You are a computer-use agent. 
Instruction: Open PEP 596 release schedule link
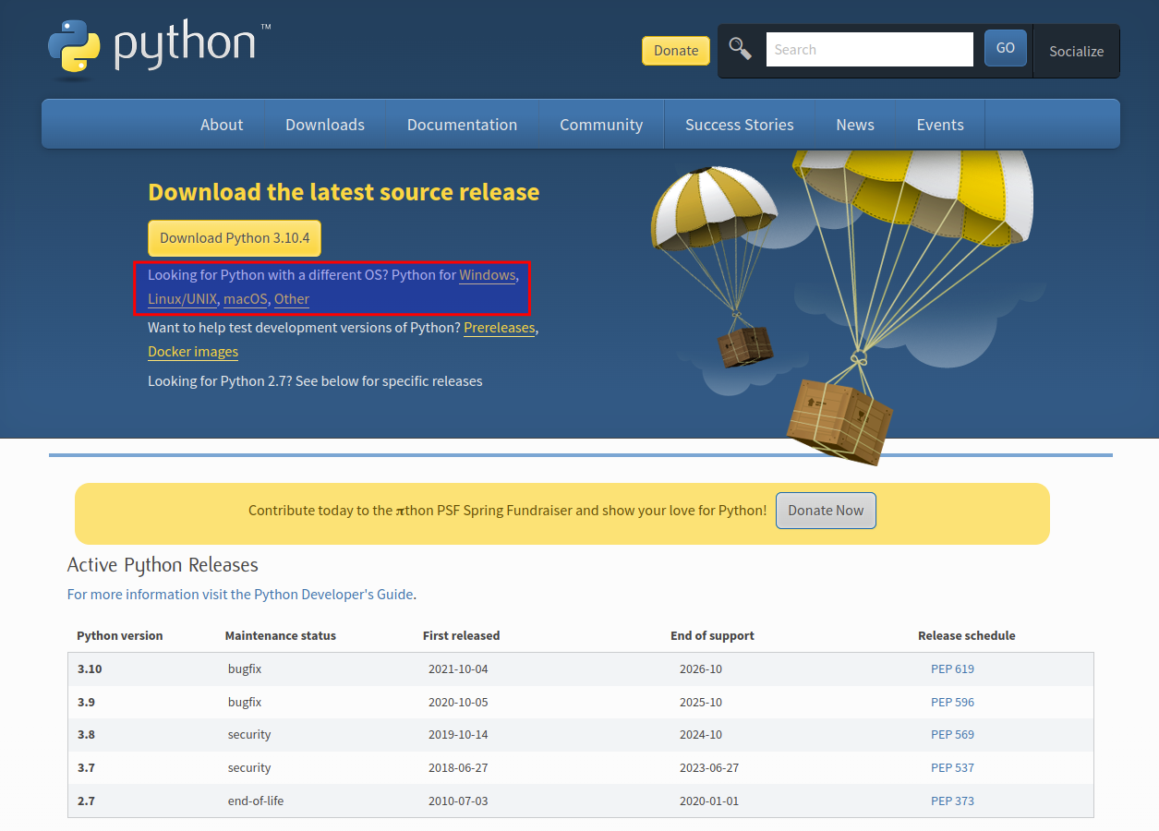(952, 703)
